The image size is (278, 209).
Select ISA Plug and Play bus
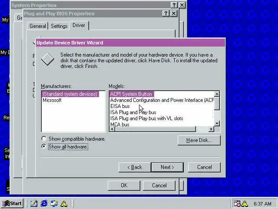pyautogui.click(x=133, y=112)
